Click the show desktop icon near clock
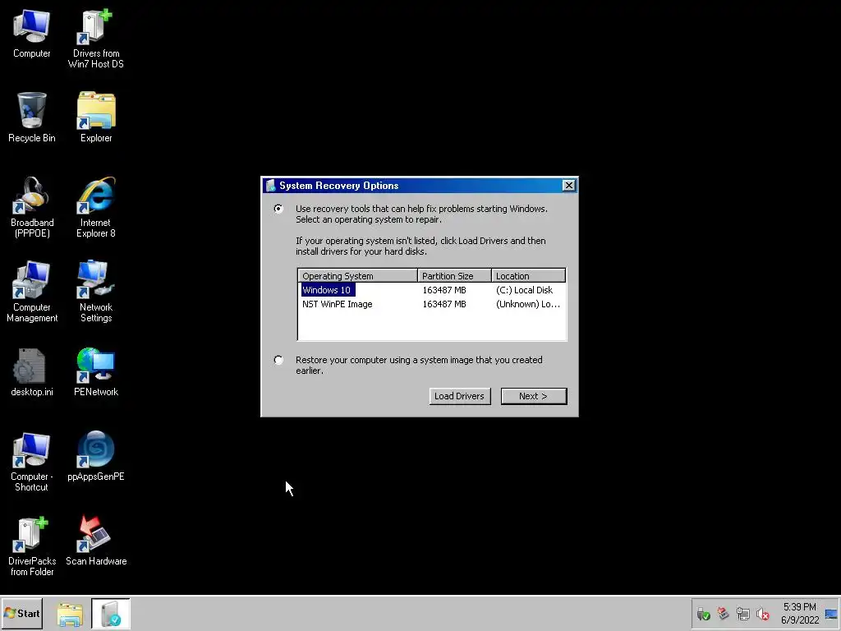841x631 pixels. (831, 614)
